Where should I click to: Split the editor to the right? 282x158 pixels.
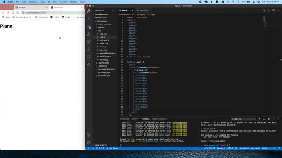(273, 11)
